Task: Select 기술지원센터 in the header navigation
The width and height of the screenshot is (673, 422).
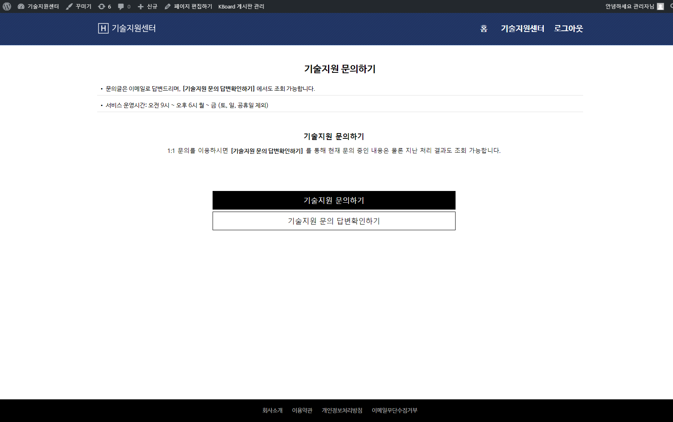Action: (522, 29)
